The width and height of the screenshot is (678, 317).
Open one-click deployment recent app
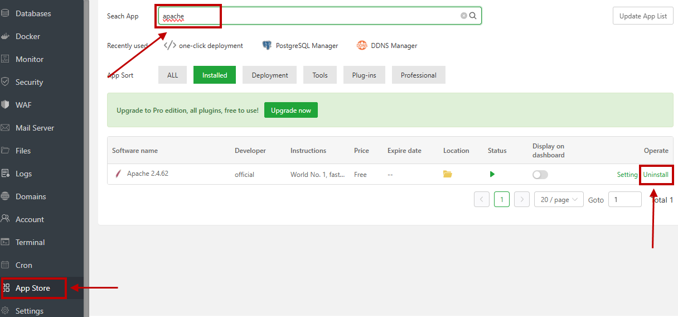[x=204, y=46]
